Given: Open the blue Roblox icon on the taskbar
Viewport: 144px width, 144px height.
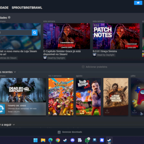Looking at the screenshot, I should pyautogui.click(x=102, y=140).
